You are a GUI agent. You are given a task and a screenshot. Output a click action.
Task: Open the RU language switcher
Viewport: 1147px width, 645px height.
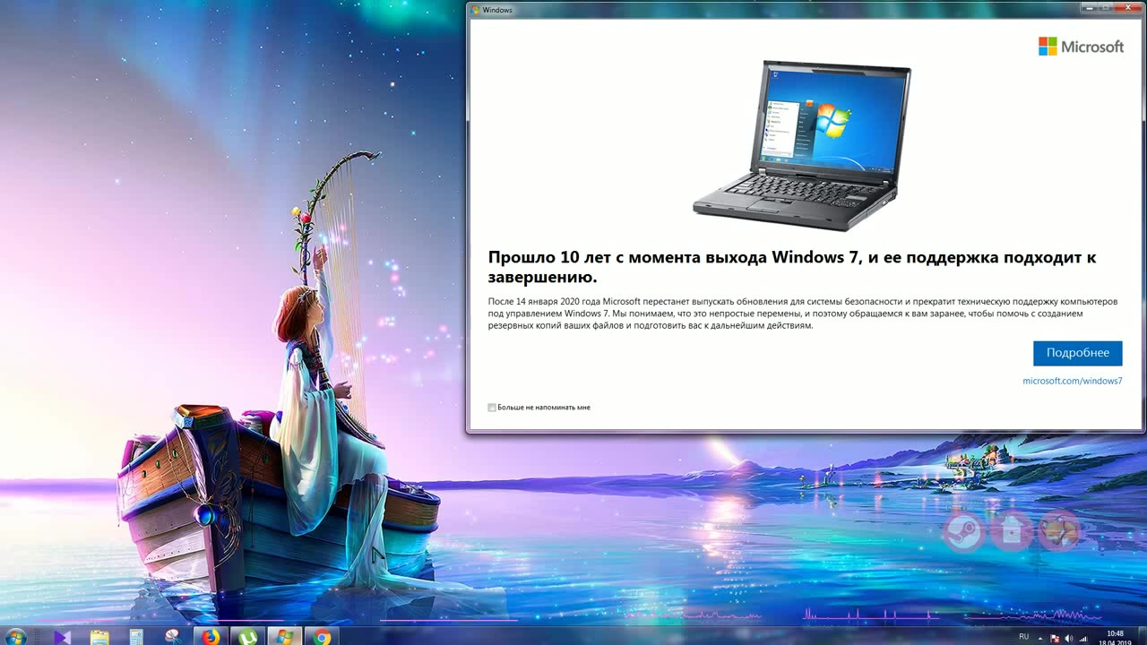click(x=1023, y=637)
